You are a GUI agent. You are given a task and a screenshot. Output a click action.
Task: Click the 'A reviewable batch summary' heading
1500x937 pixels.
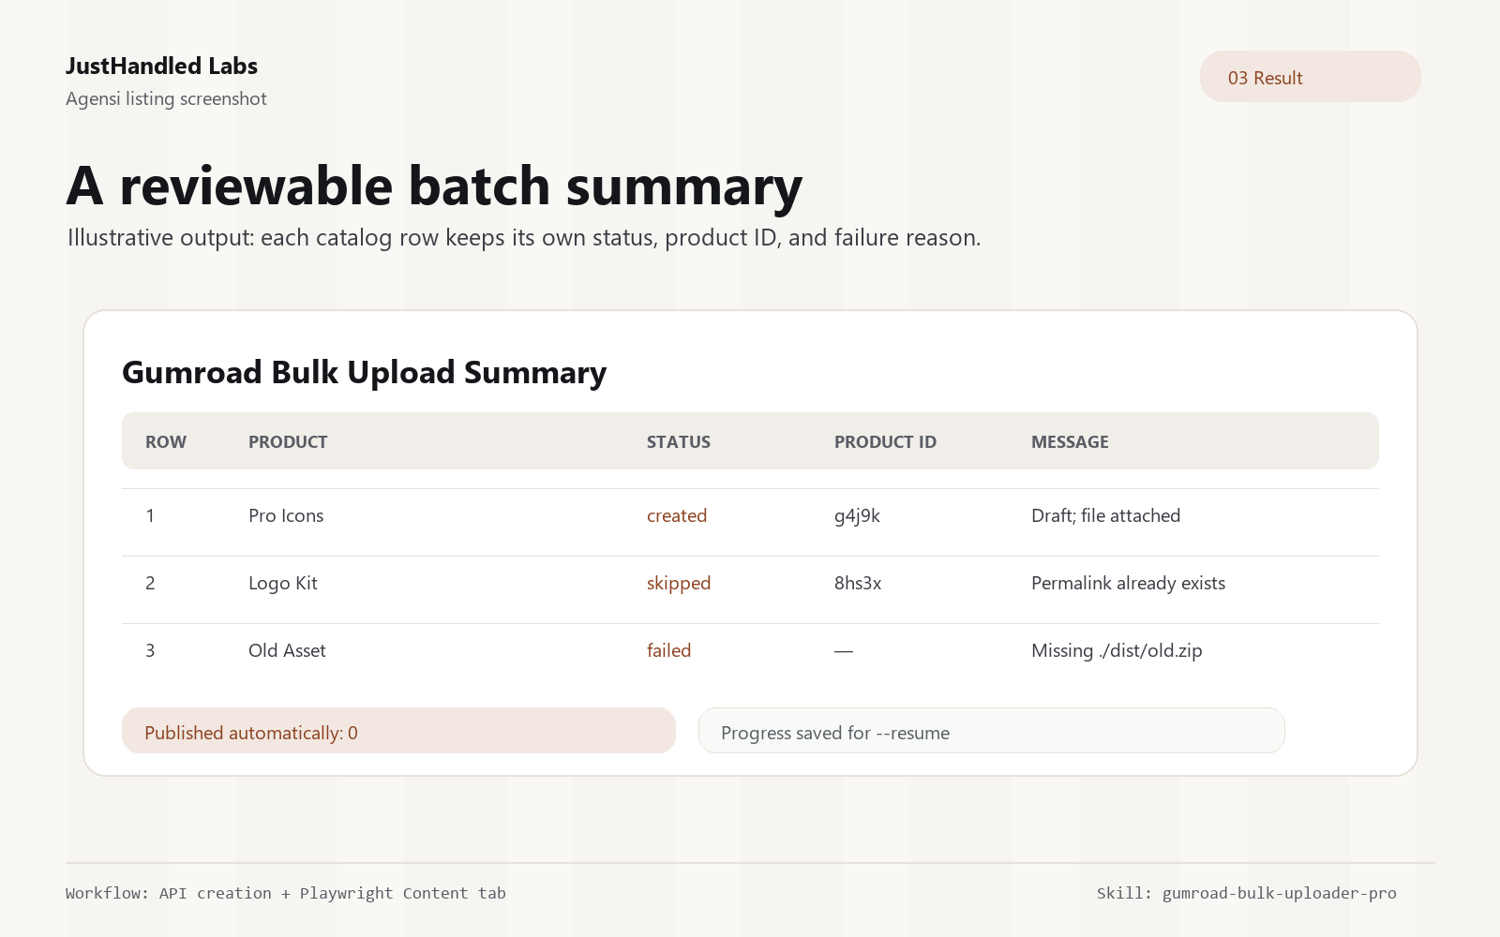[434, 186]
